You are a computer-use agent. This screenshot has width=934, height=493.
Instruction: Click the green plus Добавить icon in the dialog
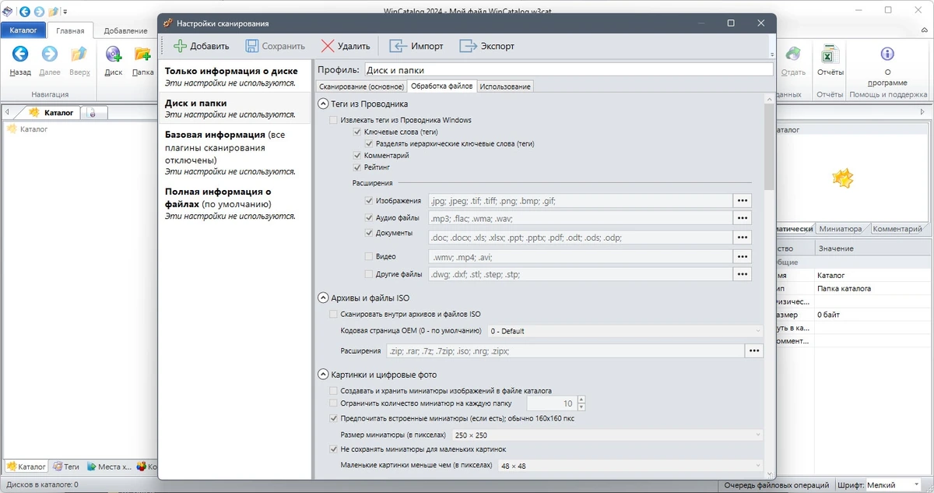pyautogui.click(x=180, y=46)
